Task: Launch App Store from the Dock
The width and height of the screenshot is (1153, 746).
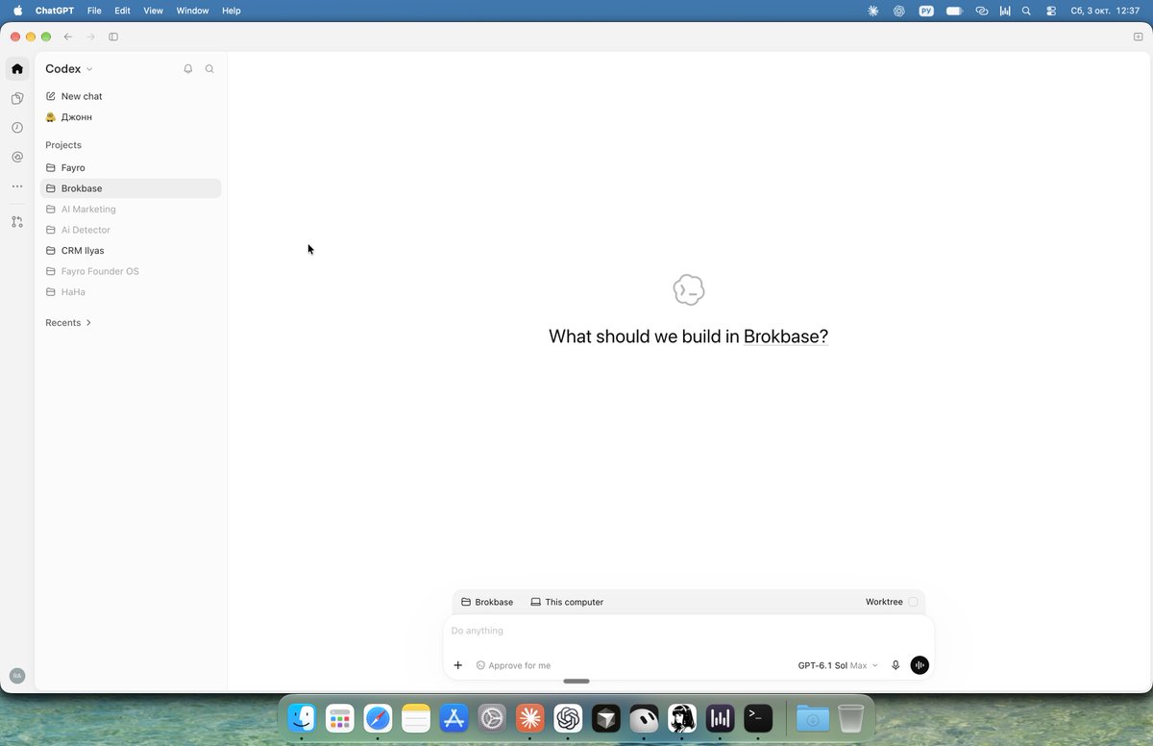Action: (454, 718)
